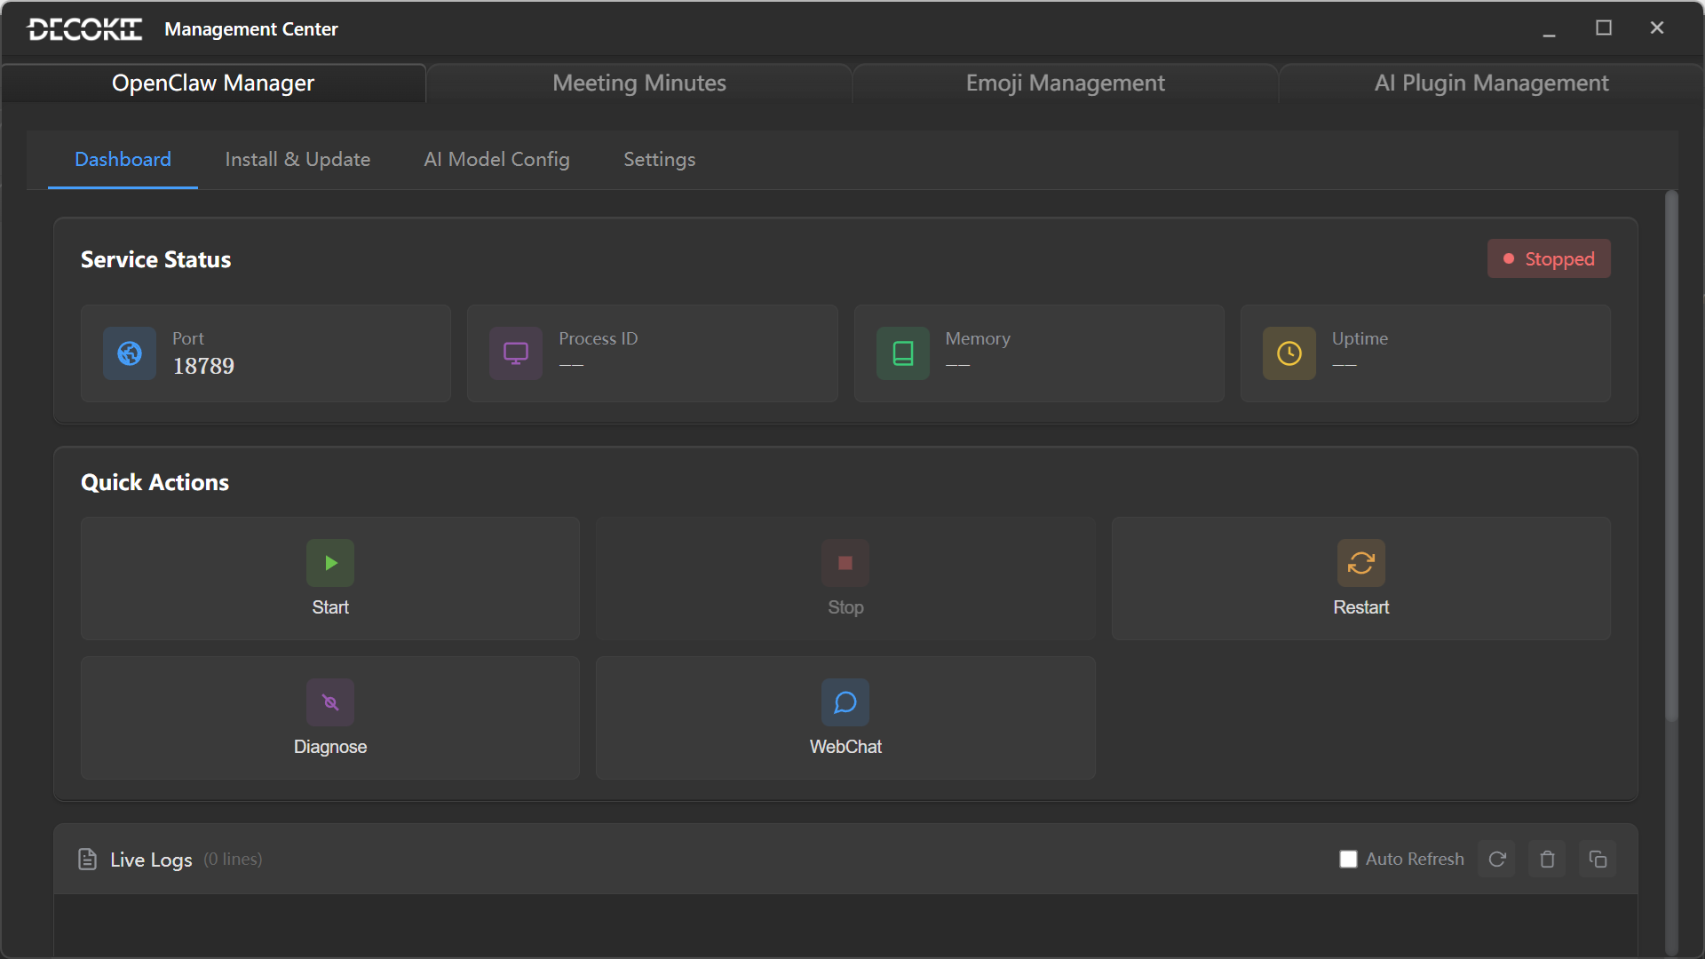Switch to the AI Model Config sub-tab

coord(496,160)
